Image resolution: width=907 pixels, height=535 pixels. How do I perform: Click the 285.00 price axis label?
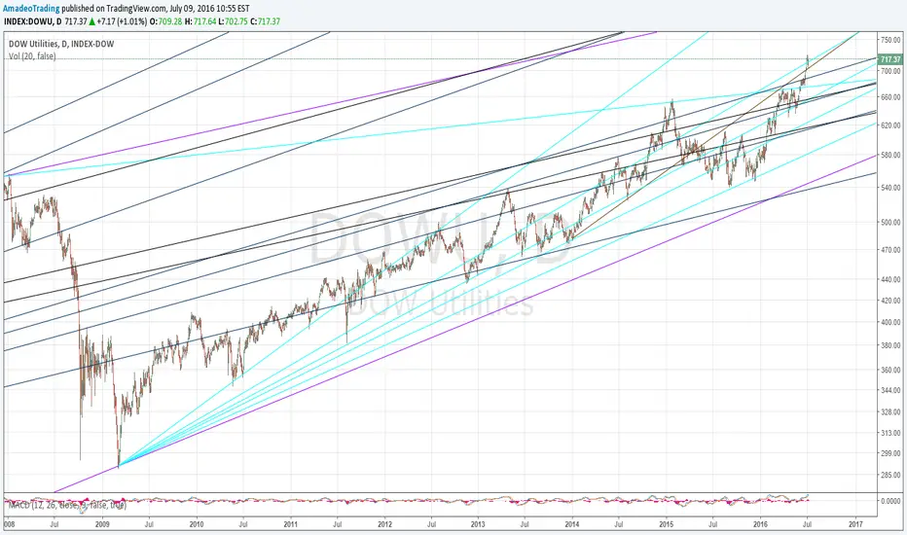(890, 476)
